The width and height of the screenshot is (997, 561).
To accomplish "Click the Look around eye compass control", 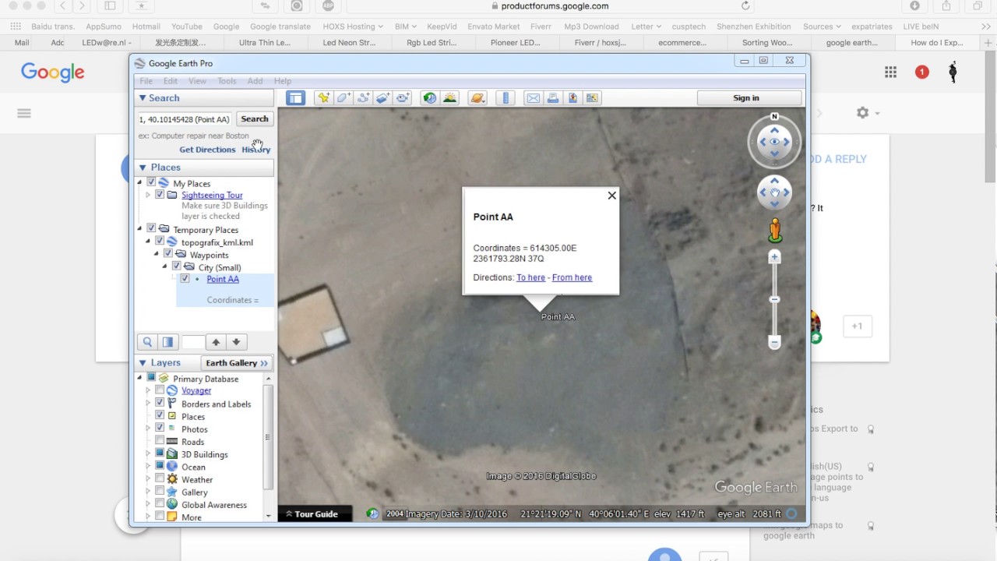I will 774,142.
